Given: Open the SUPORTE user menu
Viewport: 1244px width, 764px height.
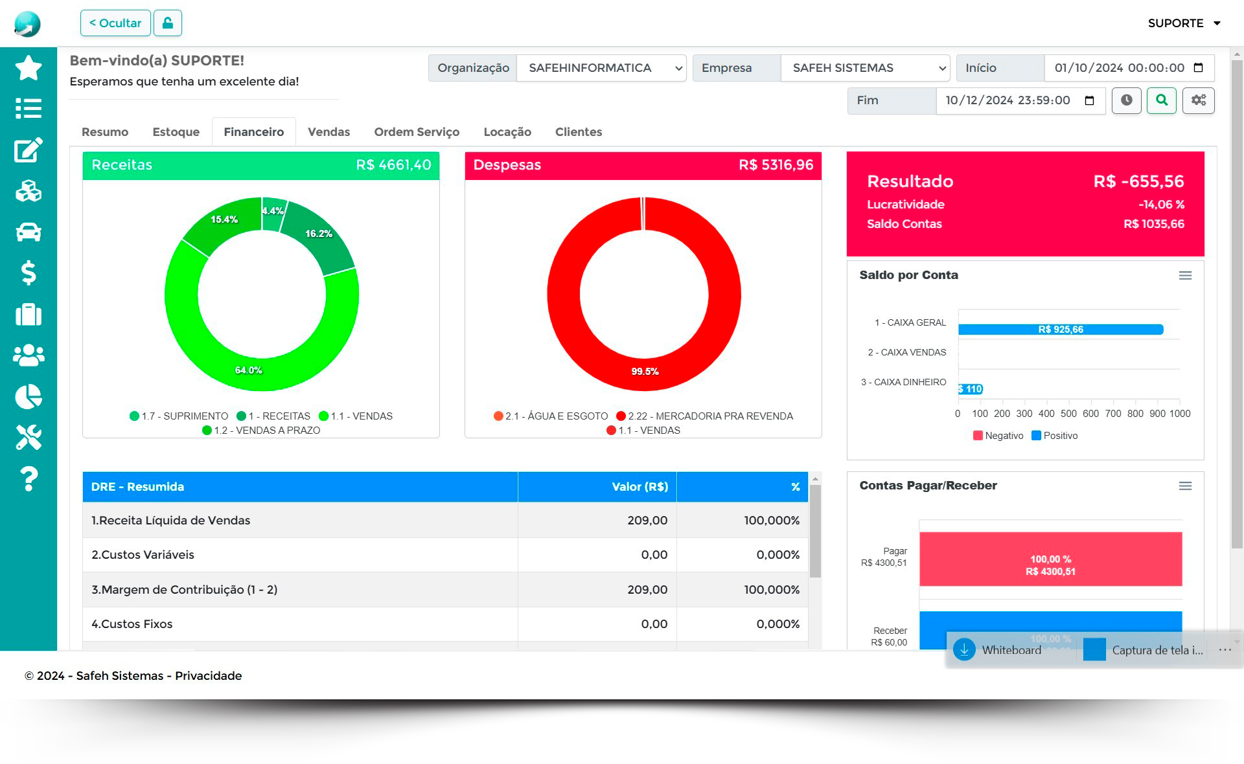Looking at the screenshot, I should (1184, 23).
